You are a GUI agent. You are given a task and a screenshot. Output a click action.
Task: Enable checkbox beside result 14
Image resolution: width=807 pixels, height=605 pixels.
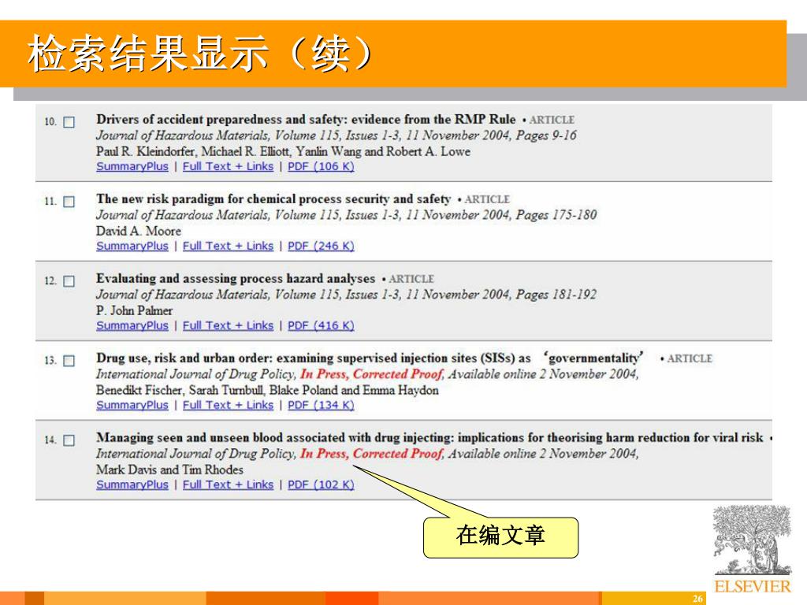pos(69,440)
